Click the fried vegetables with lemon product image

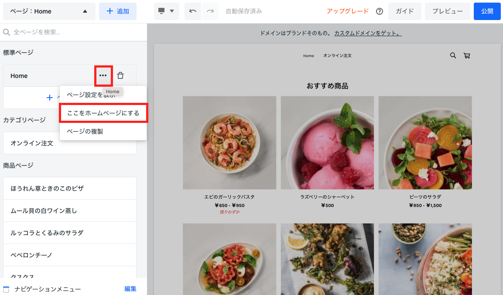pyautogui.click(x=327, y=259)
